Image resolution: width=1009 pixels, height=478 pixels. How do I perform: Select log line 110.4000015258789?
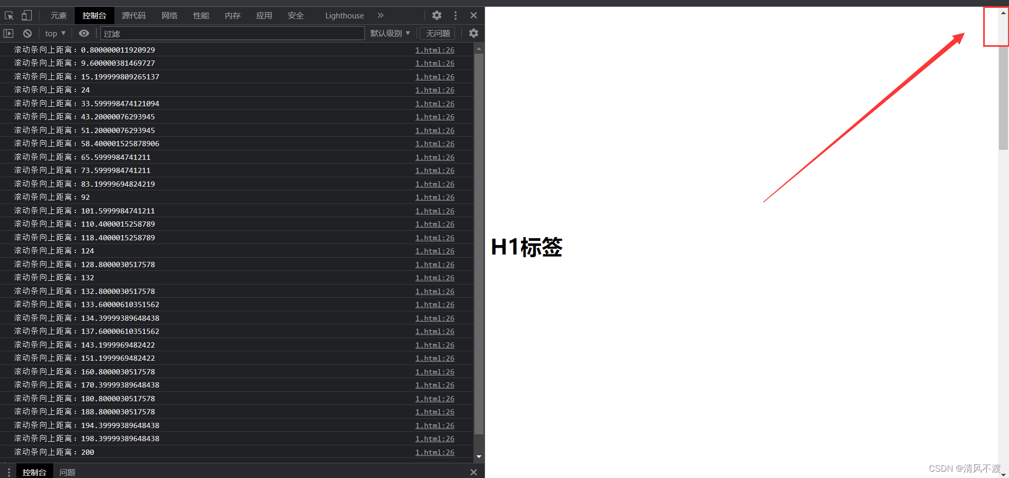pyautogui.click(x=236, y=224)
